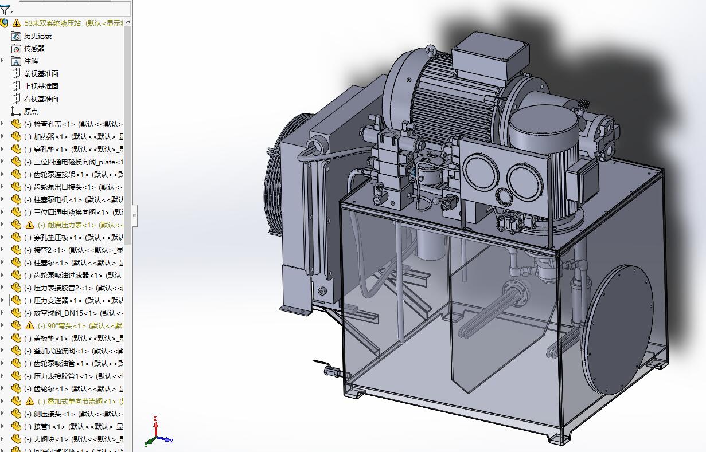Select the 前视基准面 plane icon
Screen dimensions: 706x452
(16, 73)
